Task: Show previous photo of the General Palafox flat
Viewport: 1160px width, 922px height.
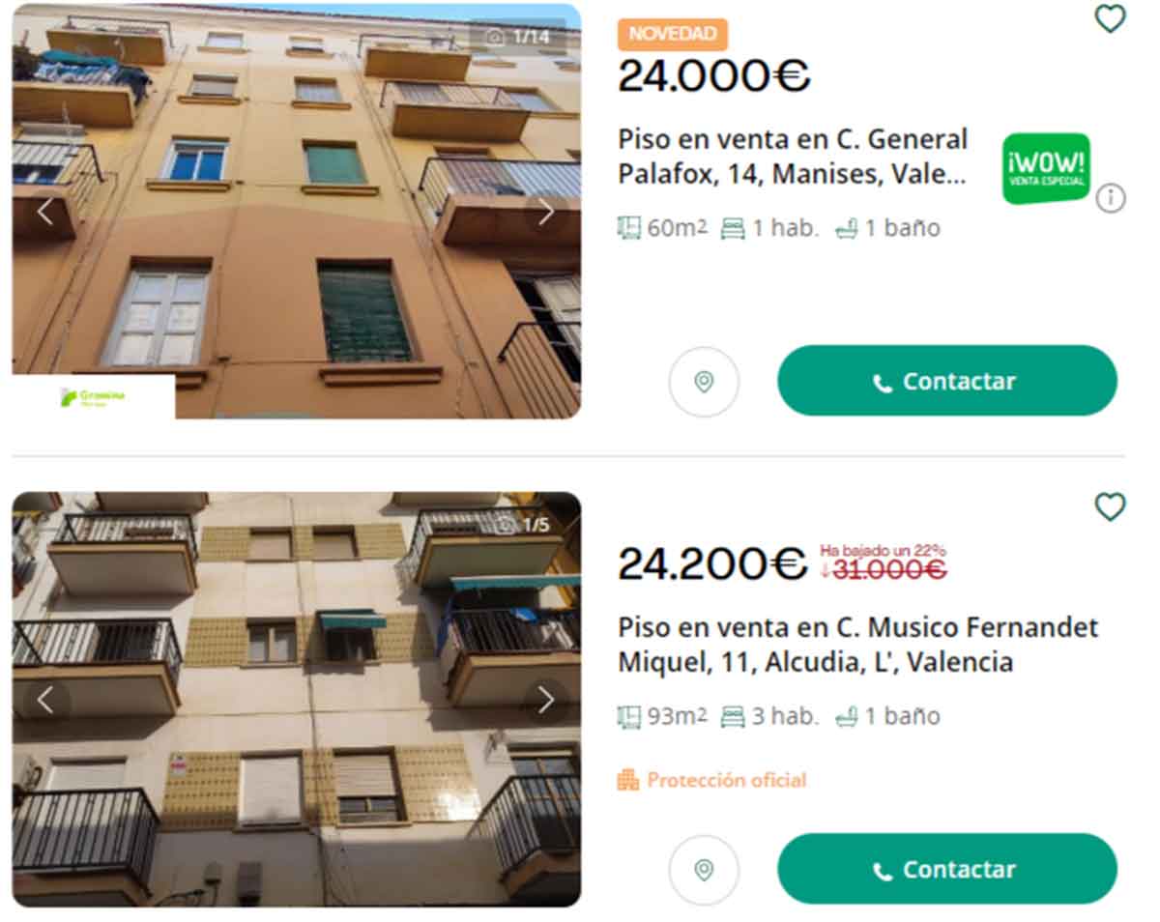Action: coord(45,212)
